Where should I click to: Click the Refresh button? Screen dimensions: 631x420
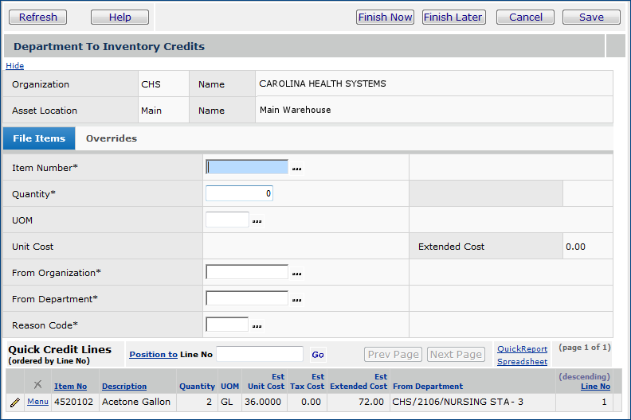[38, 17]
